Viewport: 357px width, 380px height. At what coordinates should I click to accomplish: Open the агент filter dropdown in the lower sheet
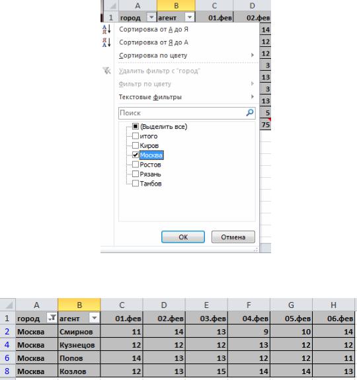point(95,318)
